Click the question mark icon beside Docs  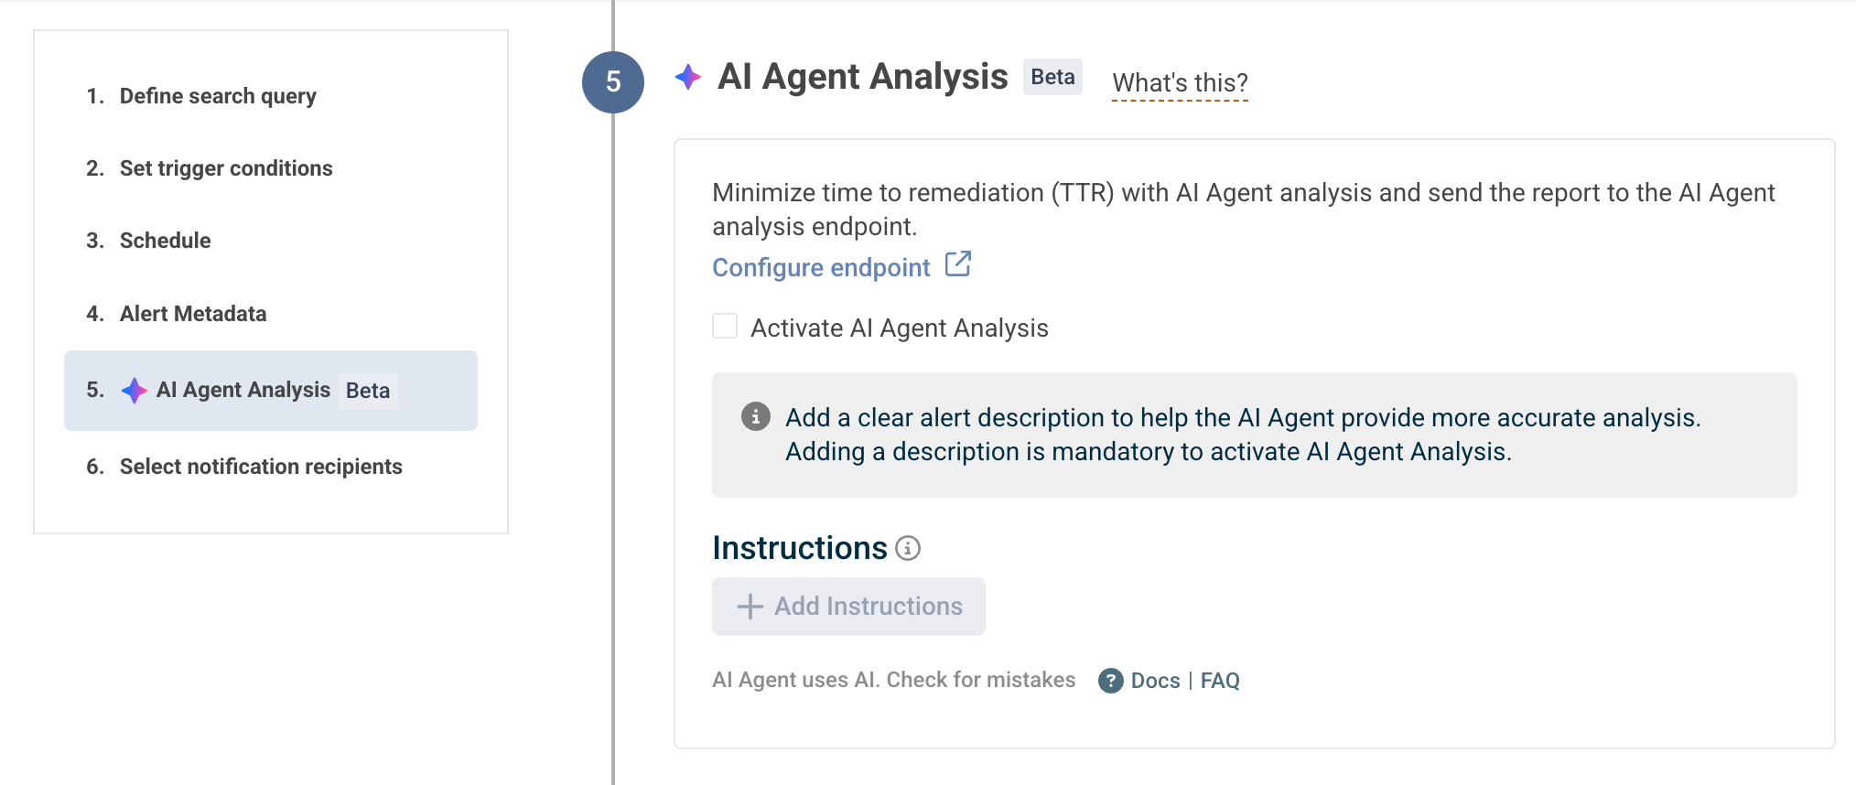click(1111, 681)
